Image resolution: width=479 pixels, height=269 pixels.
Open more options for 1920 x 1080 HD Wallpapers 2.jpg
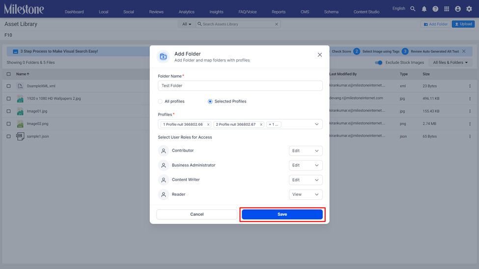pos(470,99)
